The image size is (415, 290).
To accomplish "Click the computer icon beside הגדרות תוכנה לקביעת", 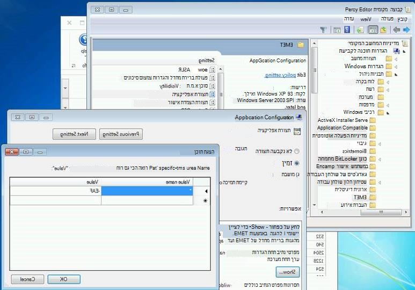I will click(x=396, y=51).
